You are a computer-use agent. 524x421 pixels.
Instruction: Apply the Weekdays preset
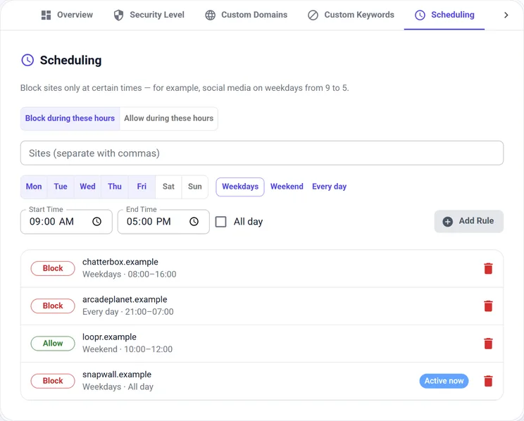tap(240, 187)
